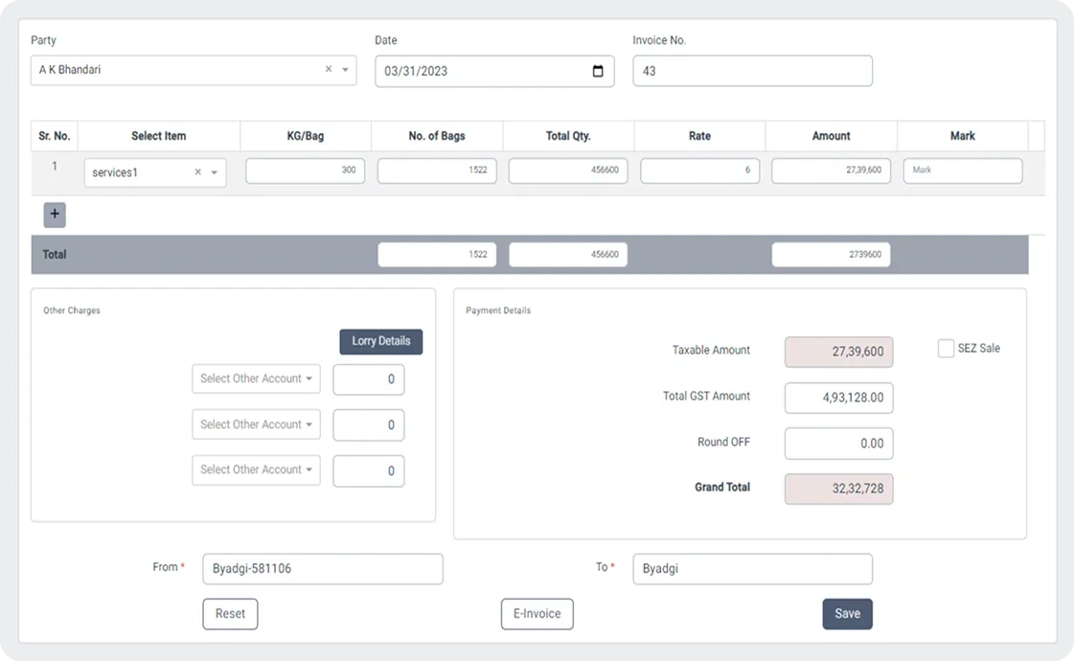Open the date picker calendar icon
Viewport: 1074px width, 661px height.
(x=598, y=71)
